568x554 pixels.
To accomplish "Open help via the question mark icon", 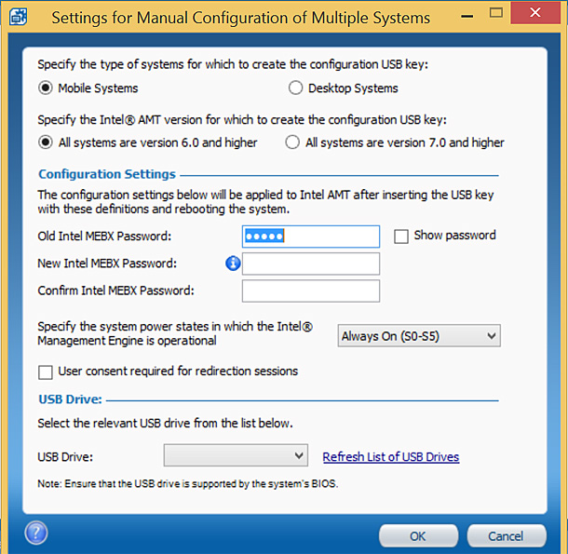I will 35,533.
